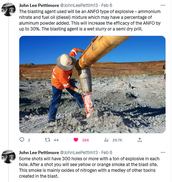View analytics icon showing 29.7K views
The width and height of the screenshot is (172, 182).
106,140
